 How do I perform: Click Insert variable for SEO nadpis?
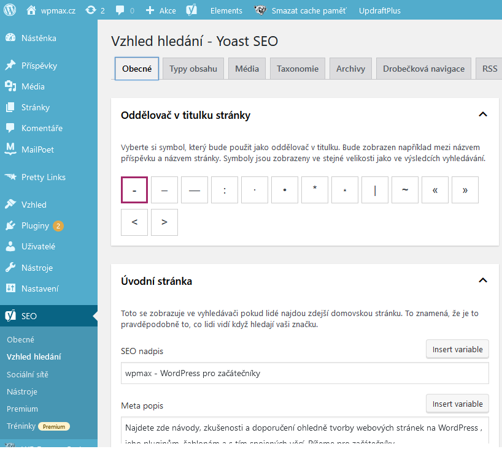(x=457, y=349)
